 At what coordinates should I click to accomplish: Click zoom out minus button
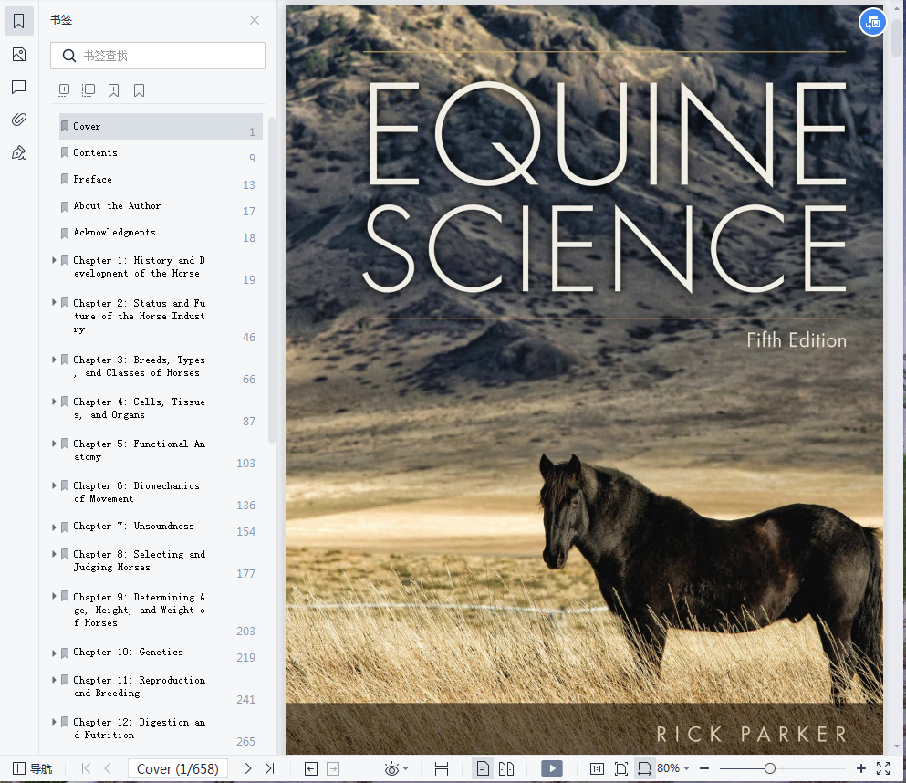coord(704,768)
